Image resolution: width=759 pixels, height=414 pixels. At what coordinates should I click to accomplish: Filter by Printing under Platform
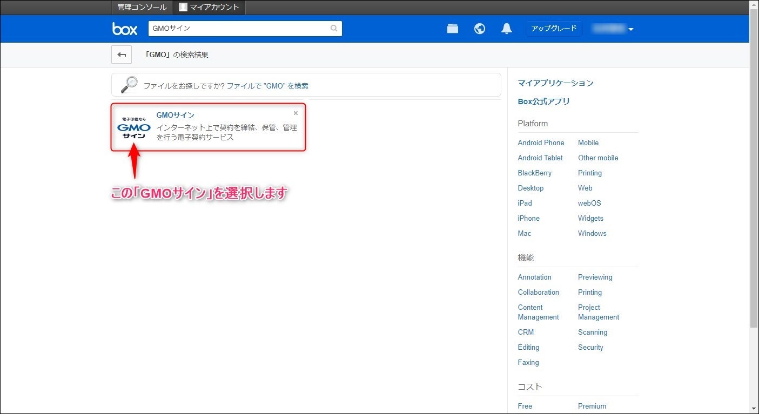click(x=590, y=173)
